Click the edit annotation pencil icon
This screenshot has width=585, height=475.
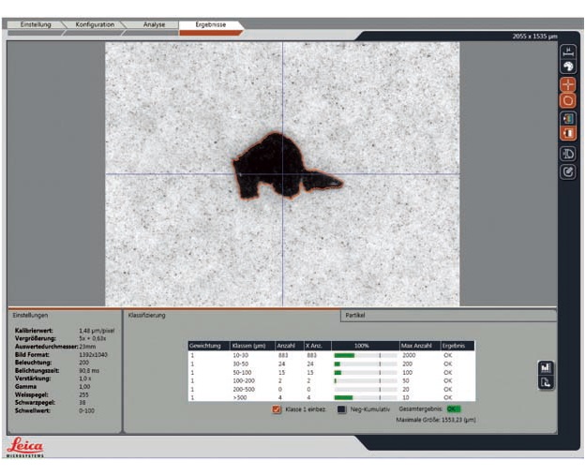(568, 171)
